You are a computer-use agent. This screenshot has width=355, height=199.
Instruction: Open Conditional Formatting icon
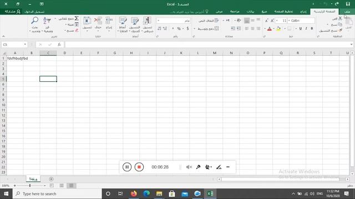click(147, 21)
